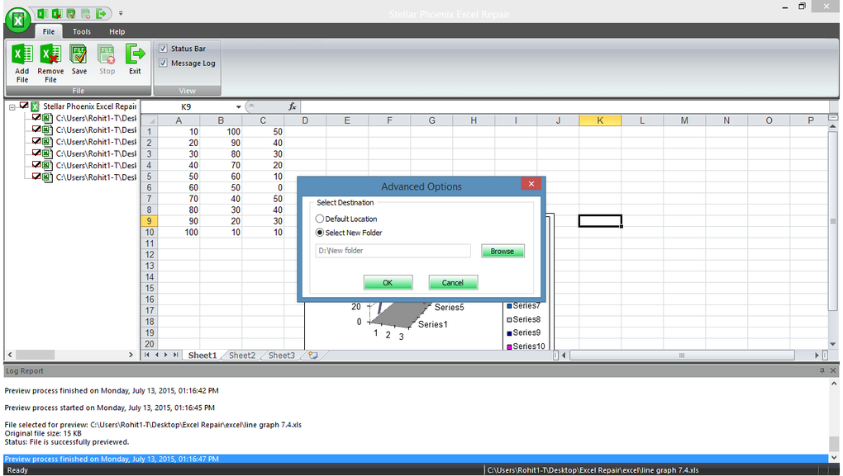The image size is (843, 476).
Task: Open the Customize Quick Access Toolbar dropdown
Action: pos(121,13)
